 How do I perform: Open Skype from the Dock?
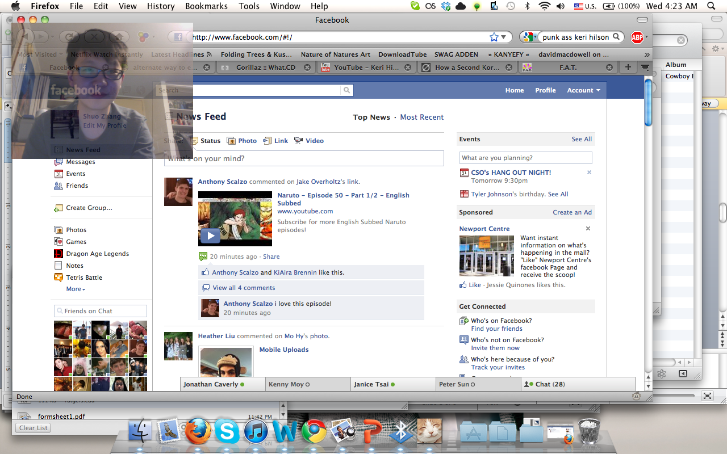[227, 431]
